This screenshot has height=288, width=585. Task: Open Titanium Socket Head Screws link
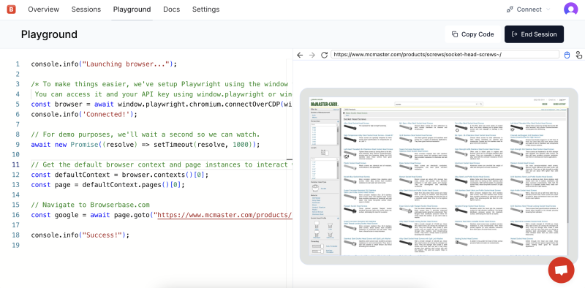point(522,163)
